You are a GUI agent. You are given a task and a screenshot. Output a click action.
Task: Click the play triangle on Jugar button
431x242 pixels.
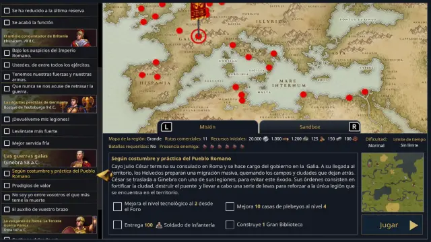[x=413, y=225]
